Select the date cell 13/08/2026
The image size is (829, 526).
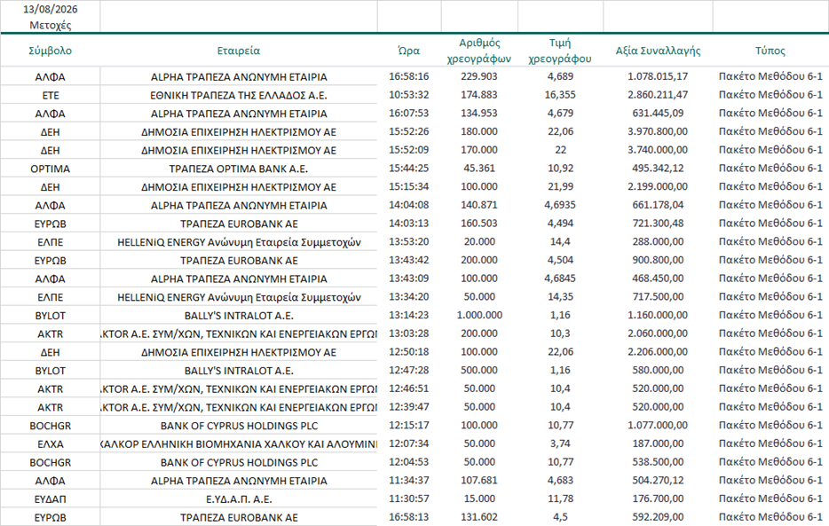tap(51, 10)
